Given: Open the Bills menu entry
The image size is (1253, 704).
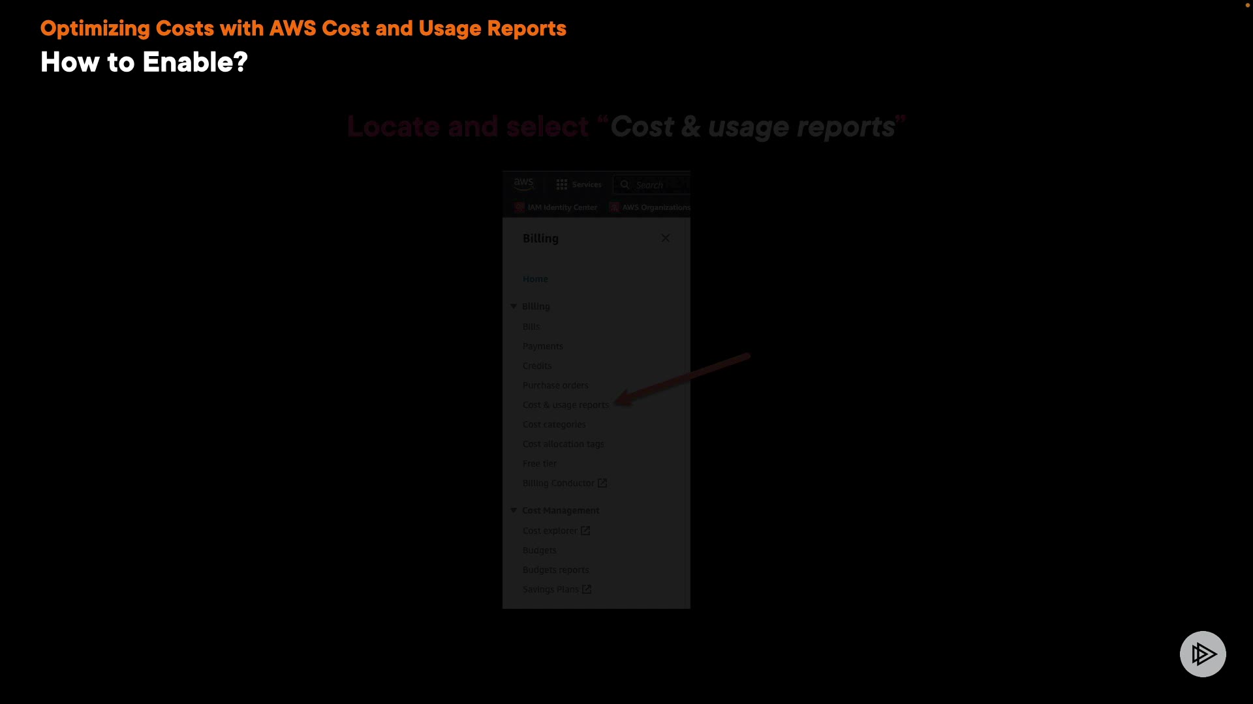Looking at the screenshot, I should coord(531,327).
